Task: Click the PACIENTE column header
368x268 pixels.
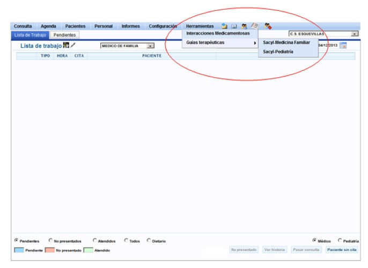Action: point(152,56)
